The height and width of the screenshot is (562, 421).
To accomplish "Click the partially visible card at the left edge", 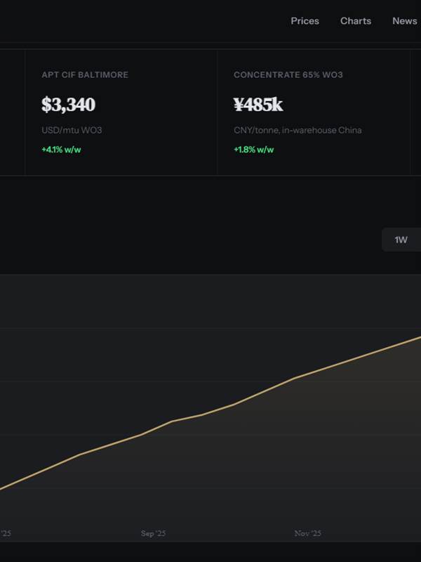I will click(12, 112).
